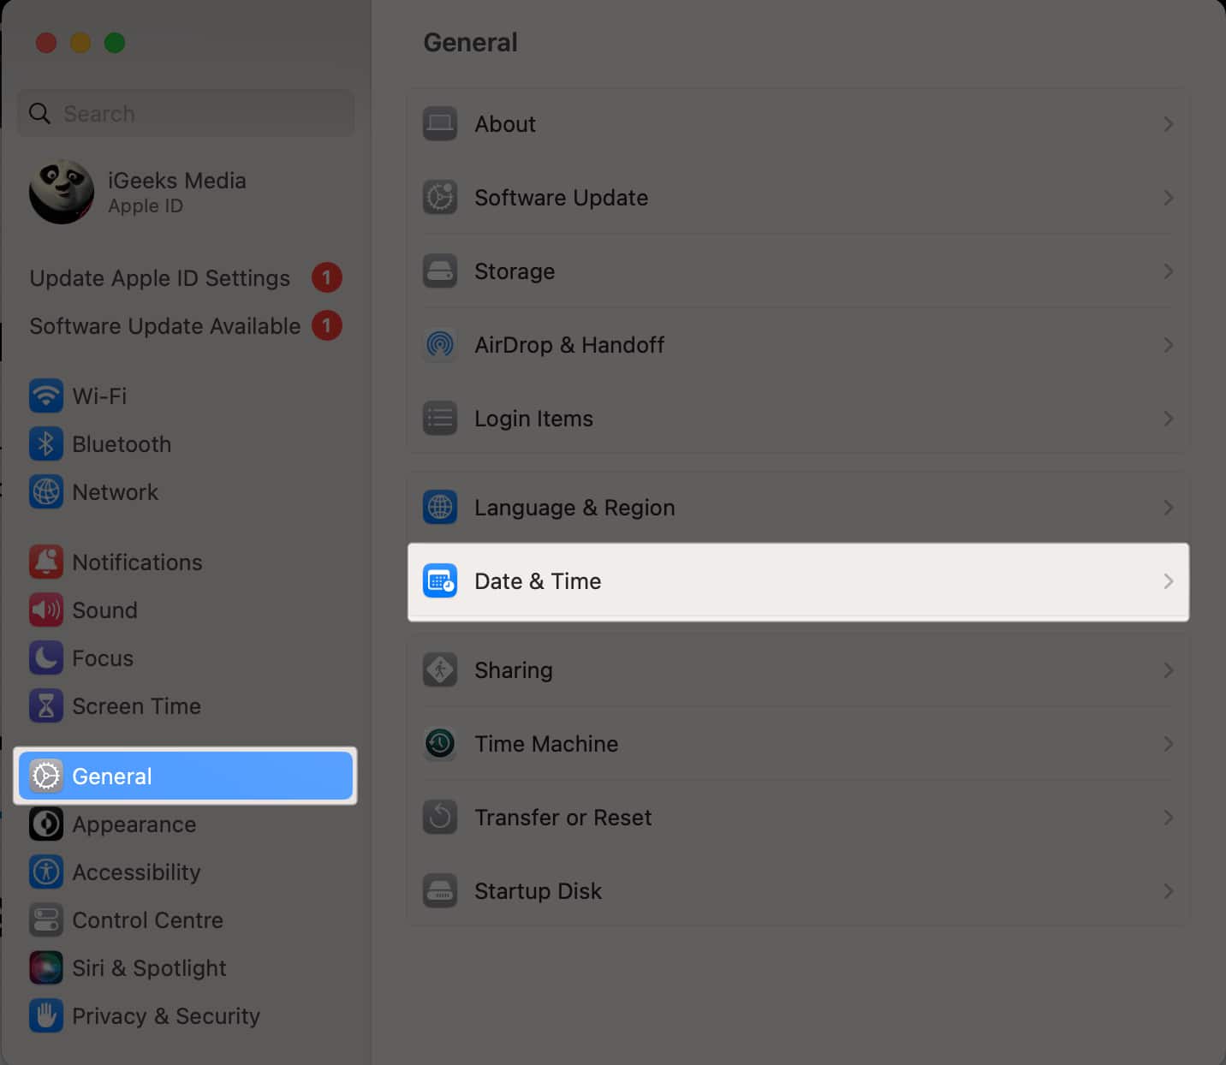Click the badge beside Software Update Available
The image size is (1226, 1065).
point(327,325)
